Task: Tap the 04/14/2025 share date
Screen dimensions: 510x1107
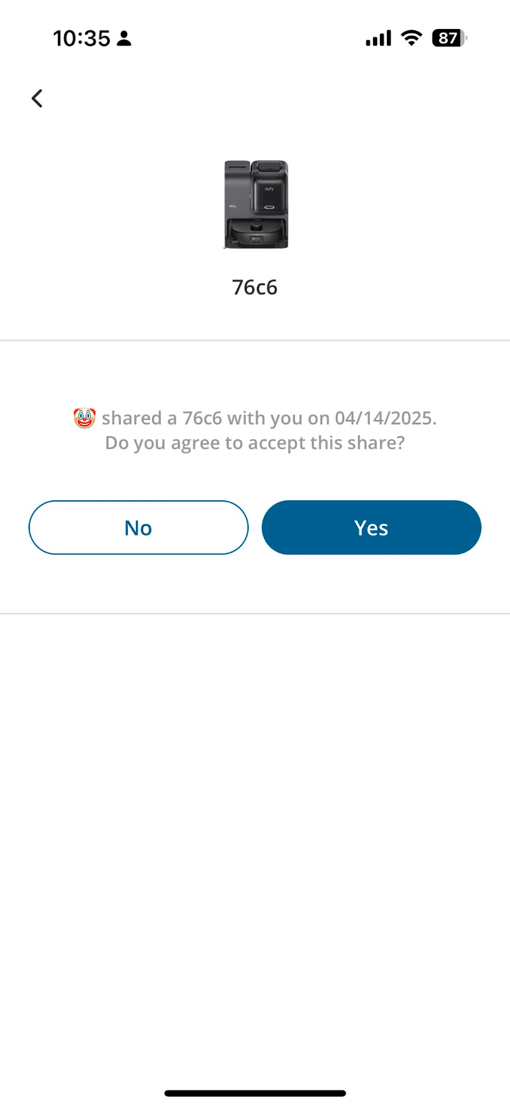Action: (384, 418)
